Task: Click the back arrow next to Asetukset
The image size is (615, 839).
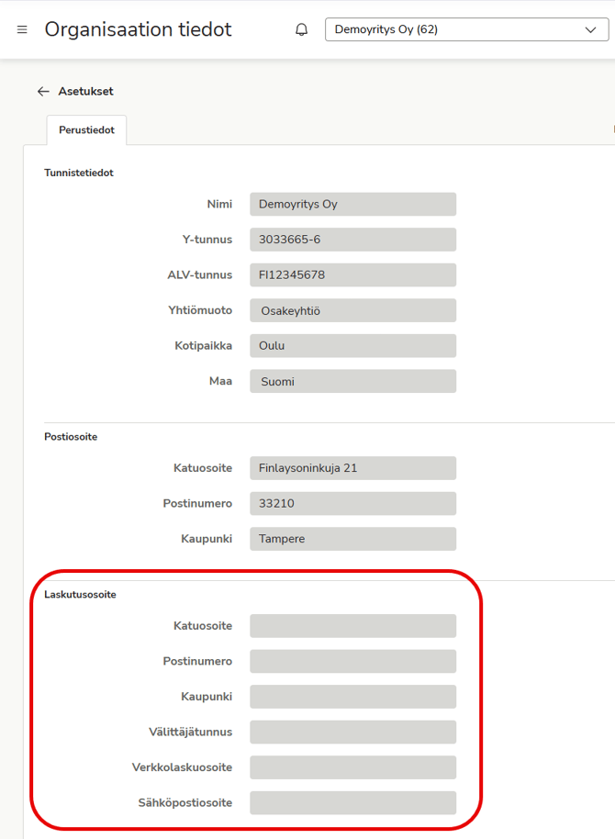Action: [x=43, y=92]
